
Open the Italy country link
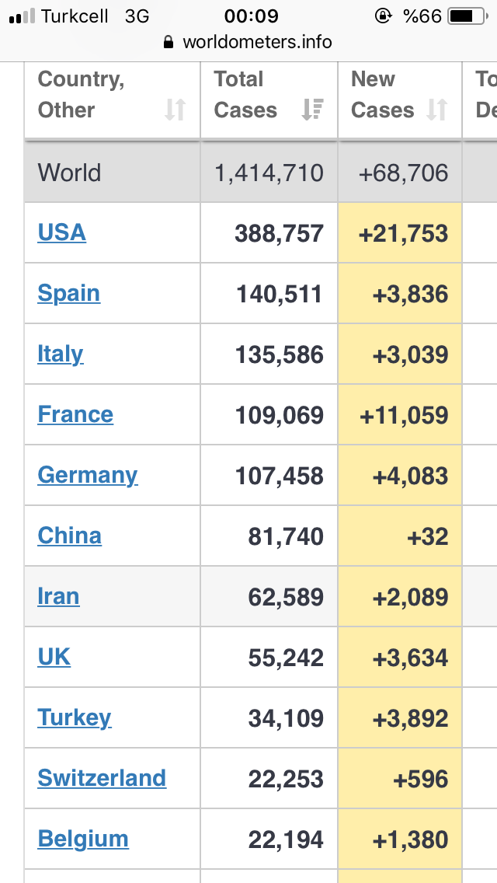[x=61, y=354]
